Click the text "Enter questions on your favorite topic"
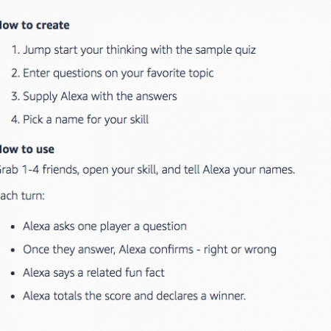Image resolution: width=331 pixels, height=331 pixels. (x=118, y=74)
